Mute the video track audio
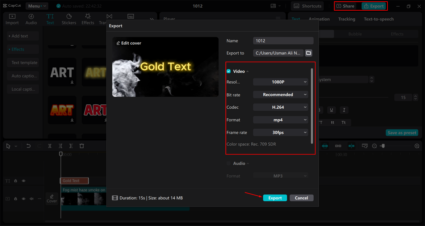This screenshot has width=425, height=226. pos(32,199)
